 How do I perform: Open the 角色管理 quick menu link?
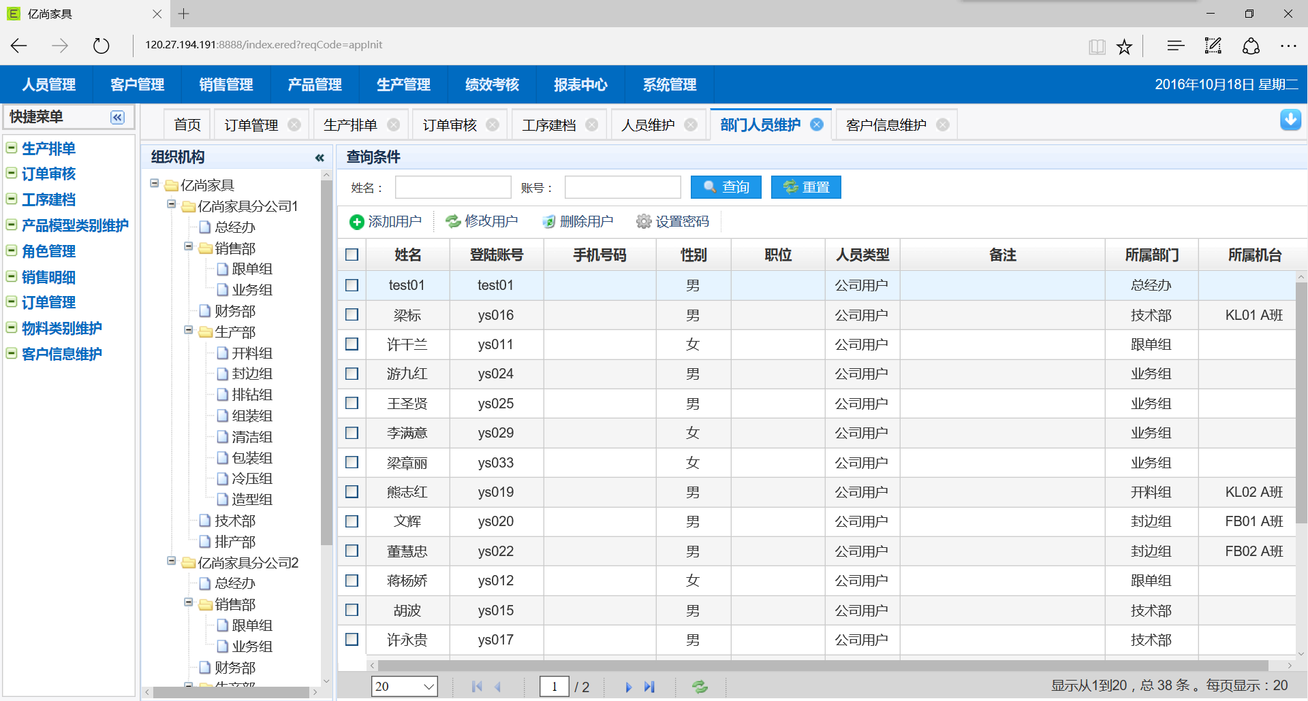tap(48, 251)
